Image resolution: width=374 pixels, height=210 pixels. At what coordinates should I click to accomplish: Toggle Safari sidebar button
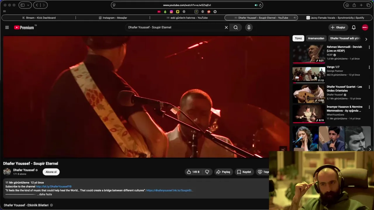[22, 5]
